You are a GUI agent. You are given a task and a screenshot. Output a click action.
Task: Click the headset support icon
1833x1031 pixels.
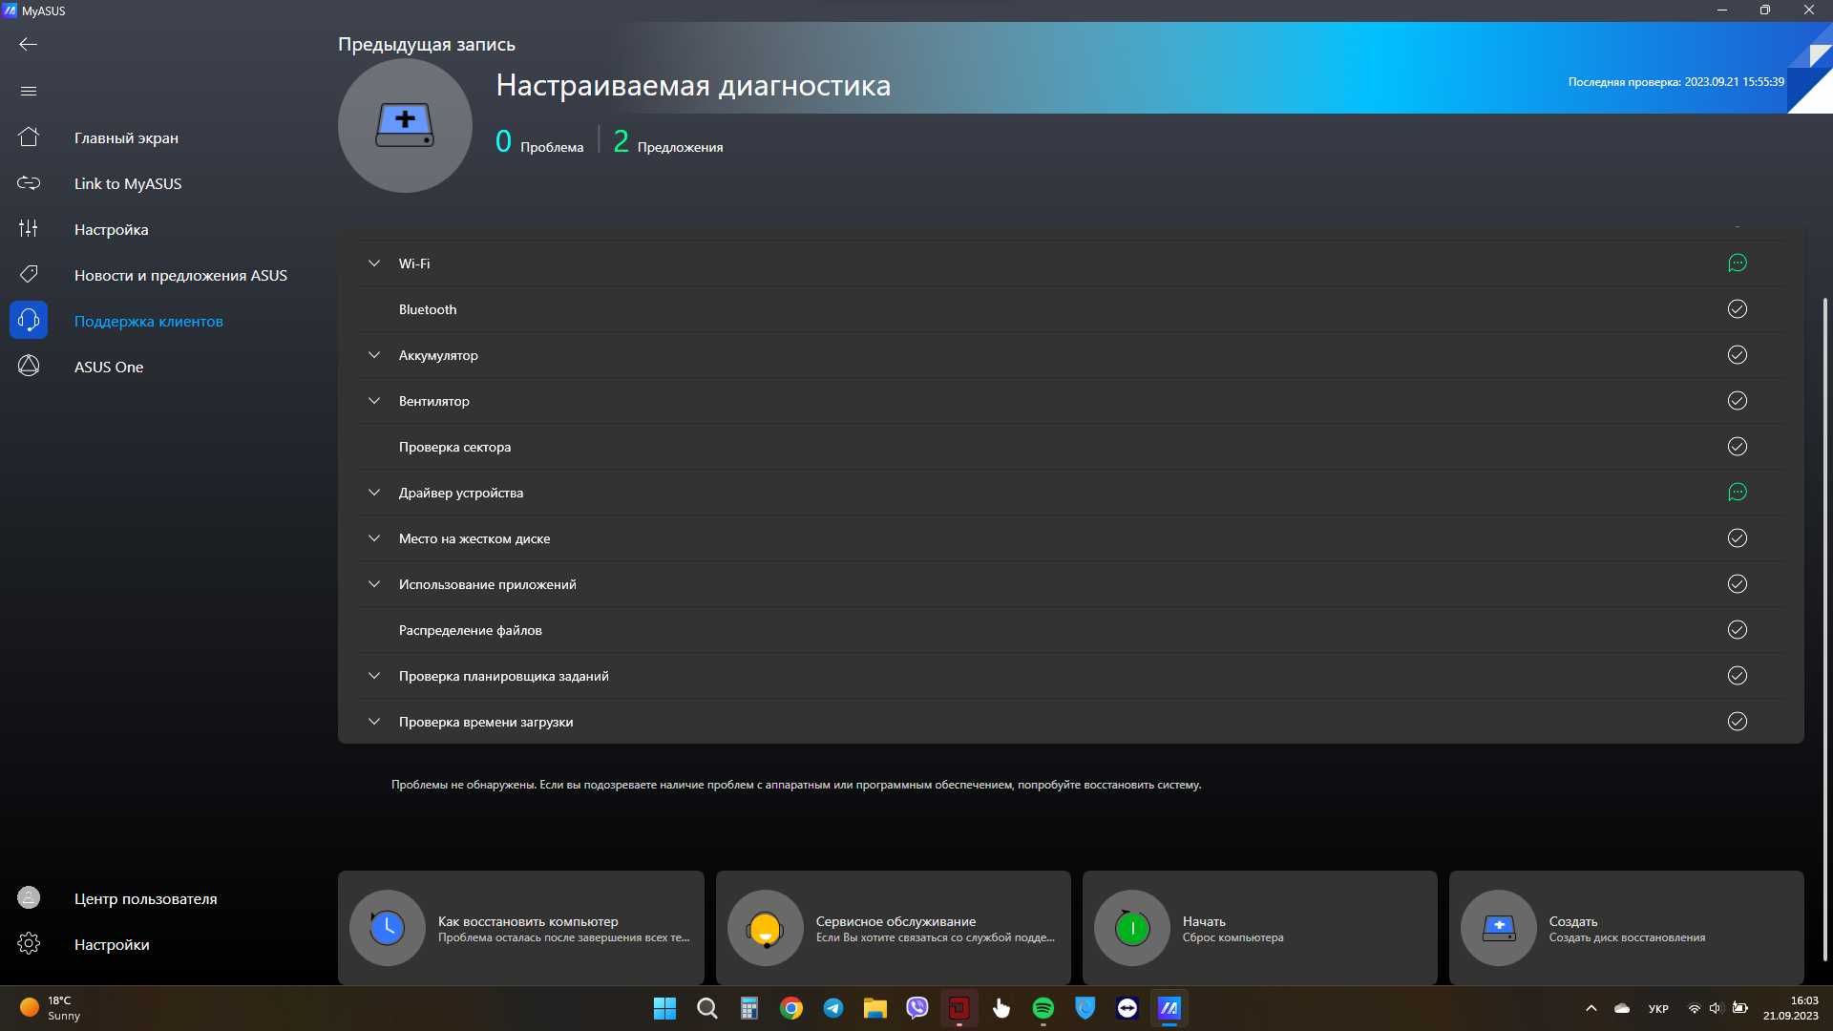(29, 321)
